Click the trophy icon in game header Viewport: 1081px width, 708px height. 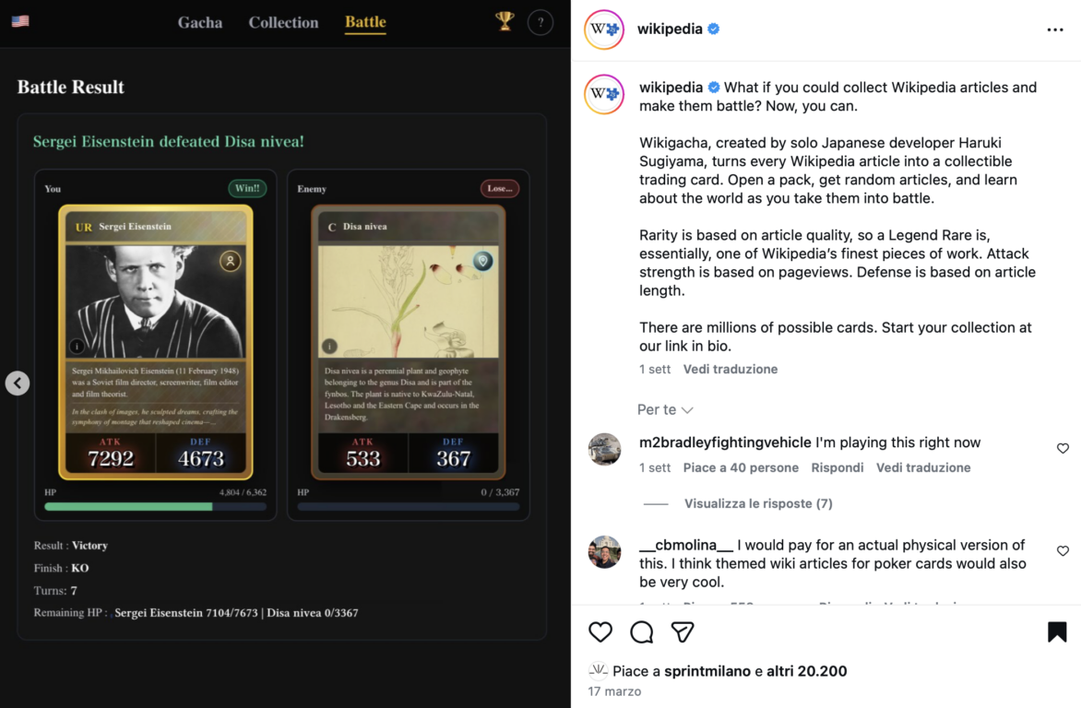pyautogui.click(x=505, y=21)
